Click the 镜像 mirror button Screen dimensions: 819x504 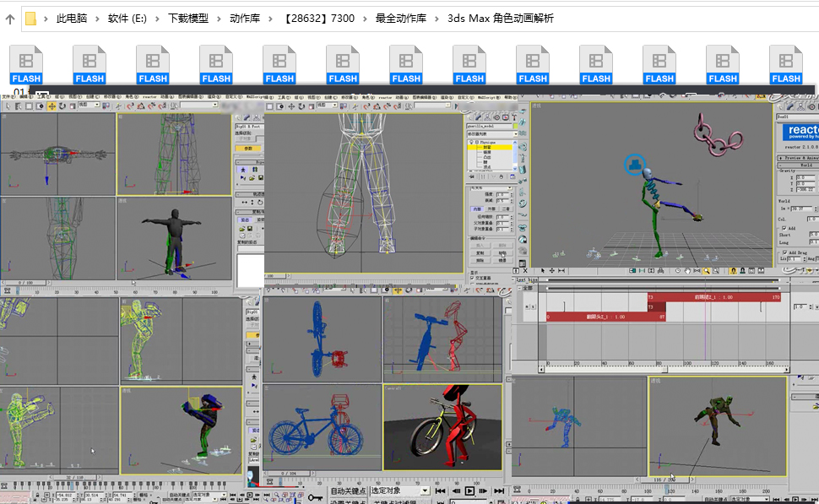coord(504,260)
